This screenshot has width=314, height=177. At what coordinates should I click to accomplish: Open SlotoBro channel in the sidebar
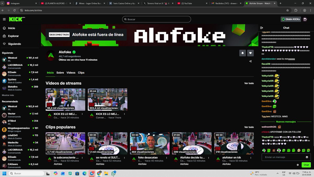point(20,88)
